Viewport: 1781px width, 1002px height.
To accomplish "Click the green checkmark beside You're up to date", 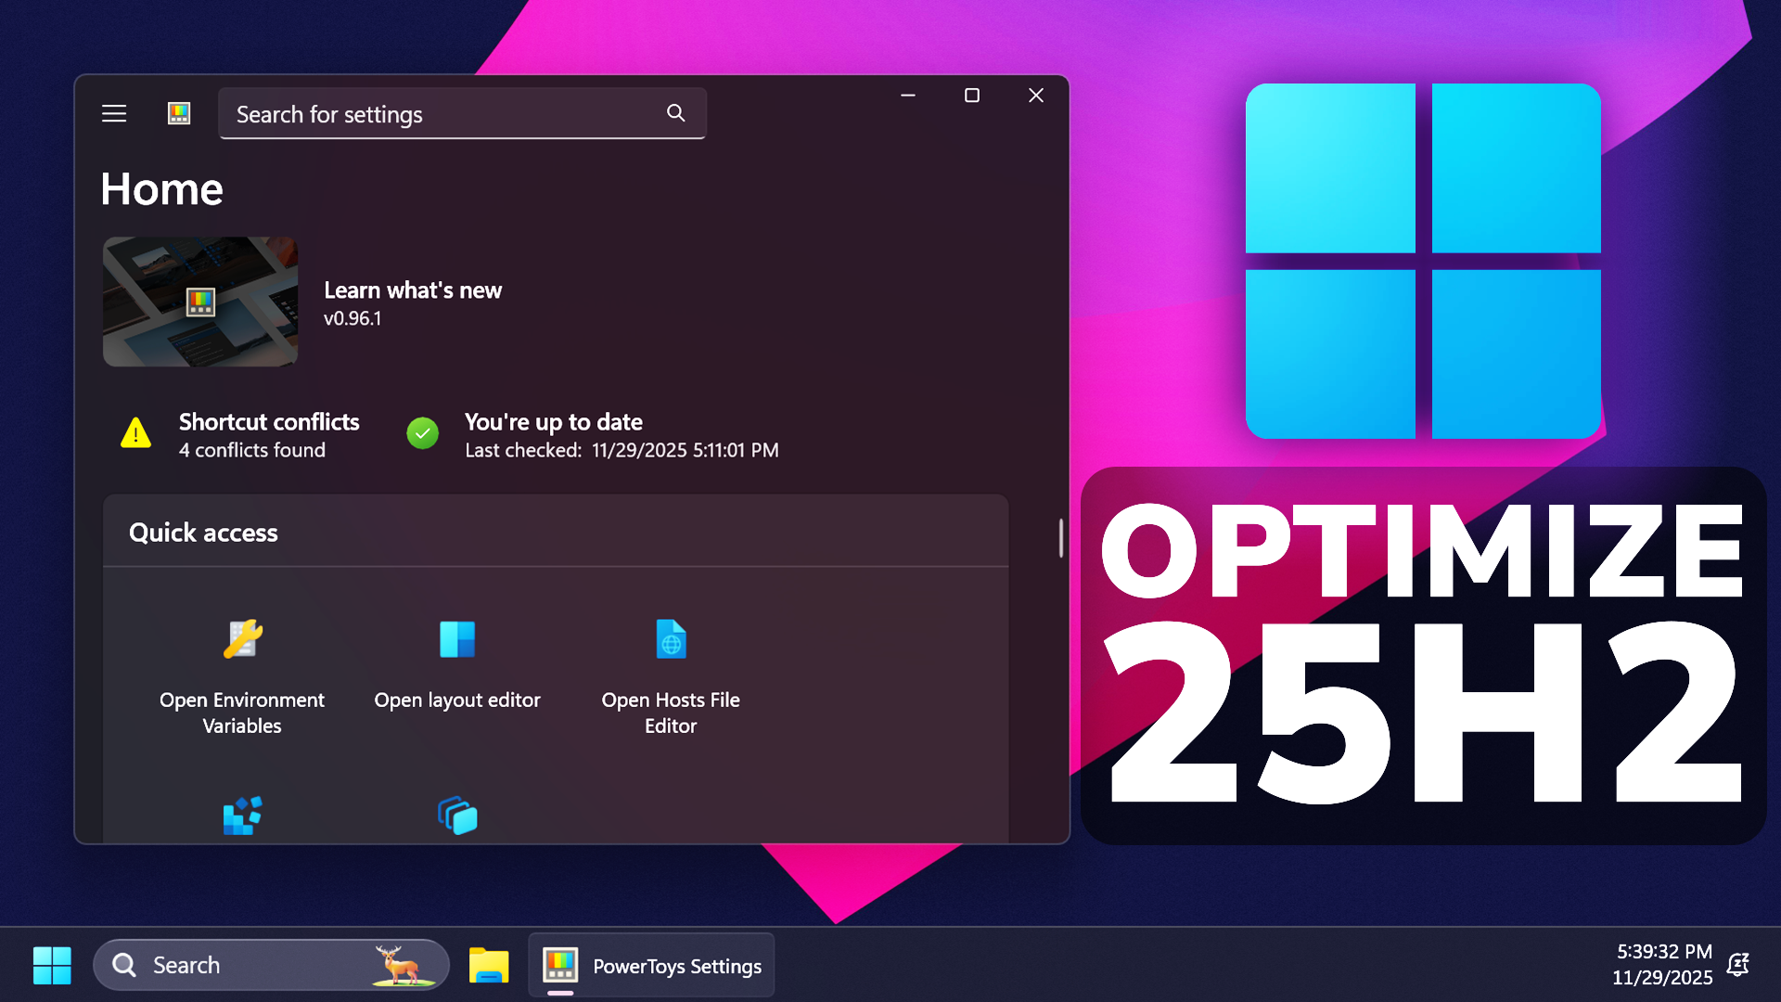I will pos(422,432).
